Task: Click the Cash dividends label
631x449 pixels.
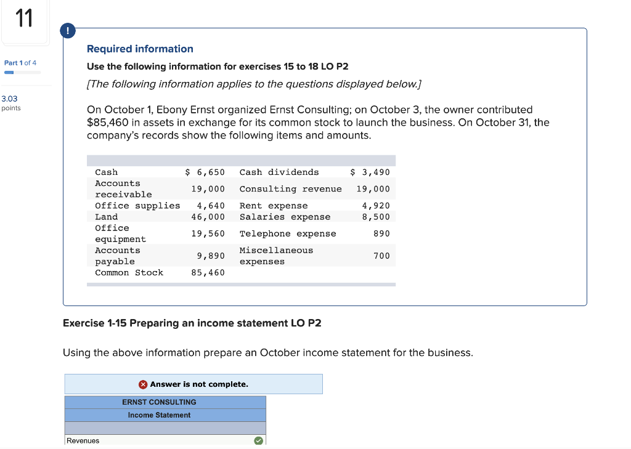Action: [x=279, y=172]
